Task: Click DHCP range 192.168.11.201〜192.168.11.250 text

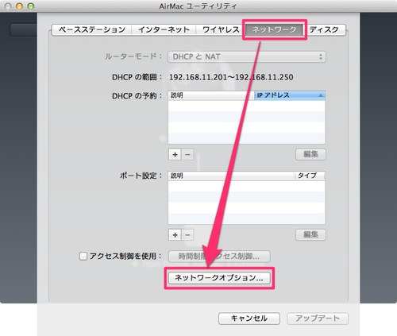Action: [x=231, y=77]
